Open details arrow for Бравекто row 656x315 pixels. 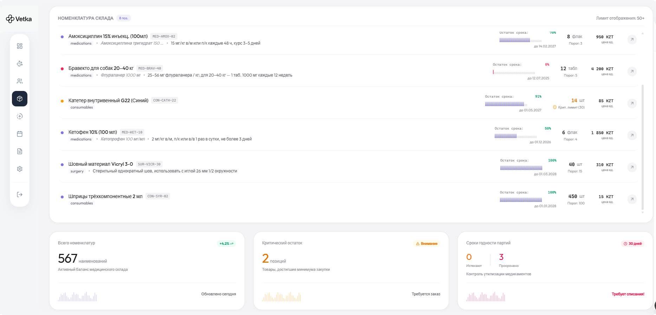(632, 71)
